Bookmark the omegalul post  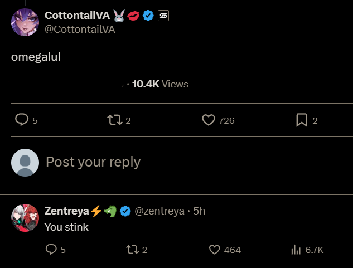click(x=302, y=120)
